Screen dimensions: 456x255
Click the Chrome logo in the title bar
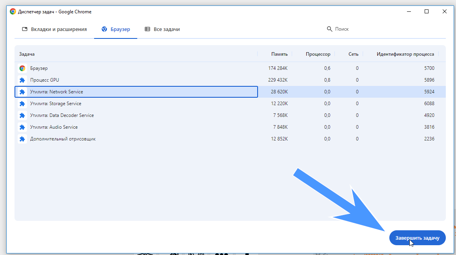(x=13, y=12)
